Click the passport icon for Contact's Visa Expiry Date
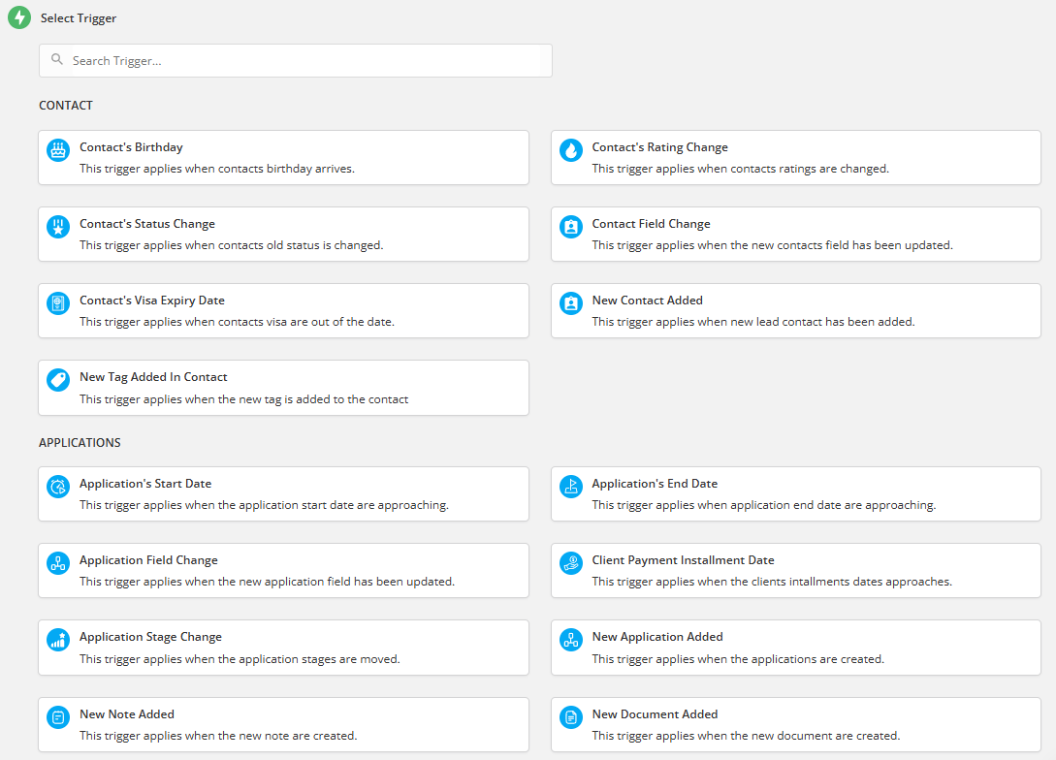The image size is (1056, 760). pos(58,303)
